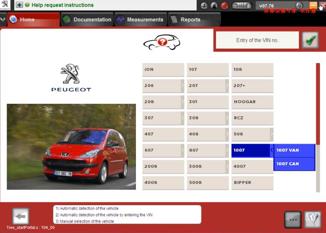Expand the 308 model submenu arrow
Viewport: 326px width, 233px height.
coord(227,118)
